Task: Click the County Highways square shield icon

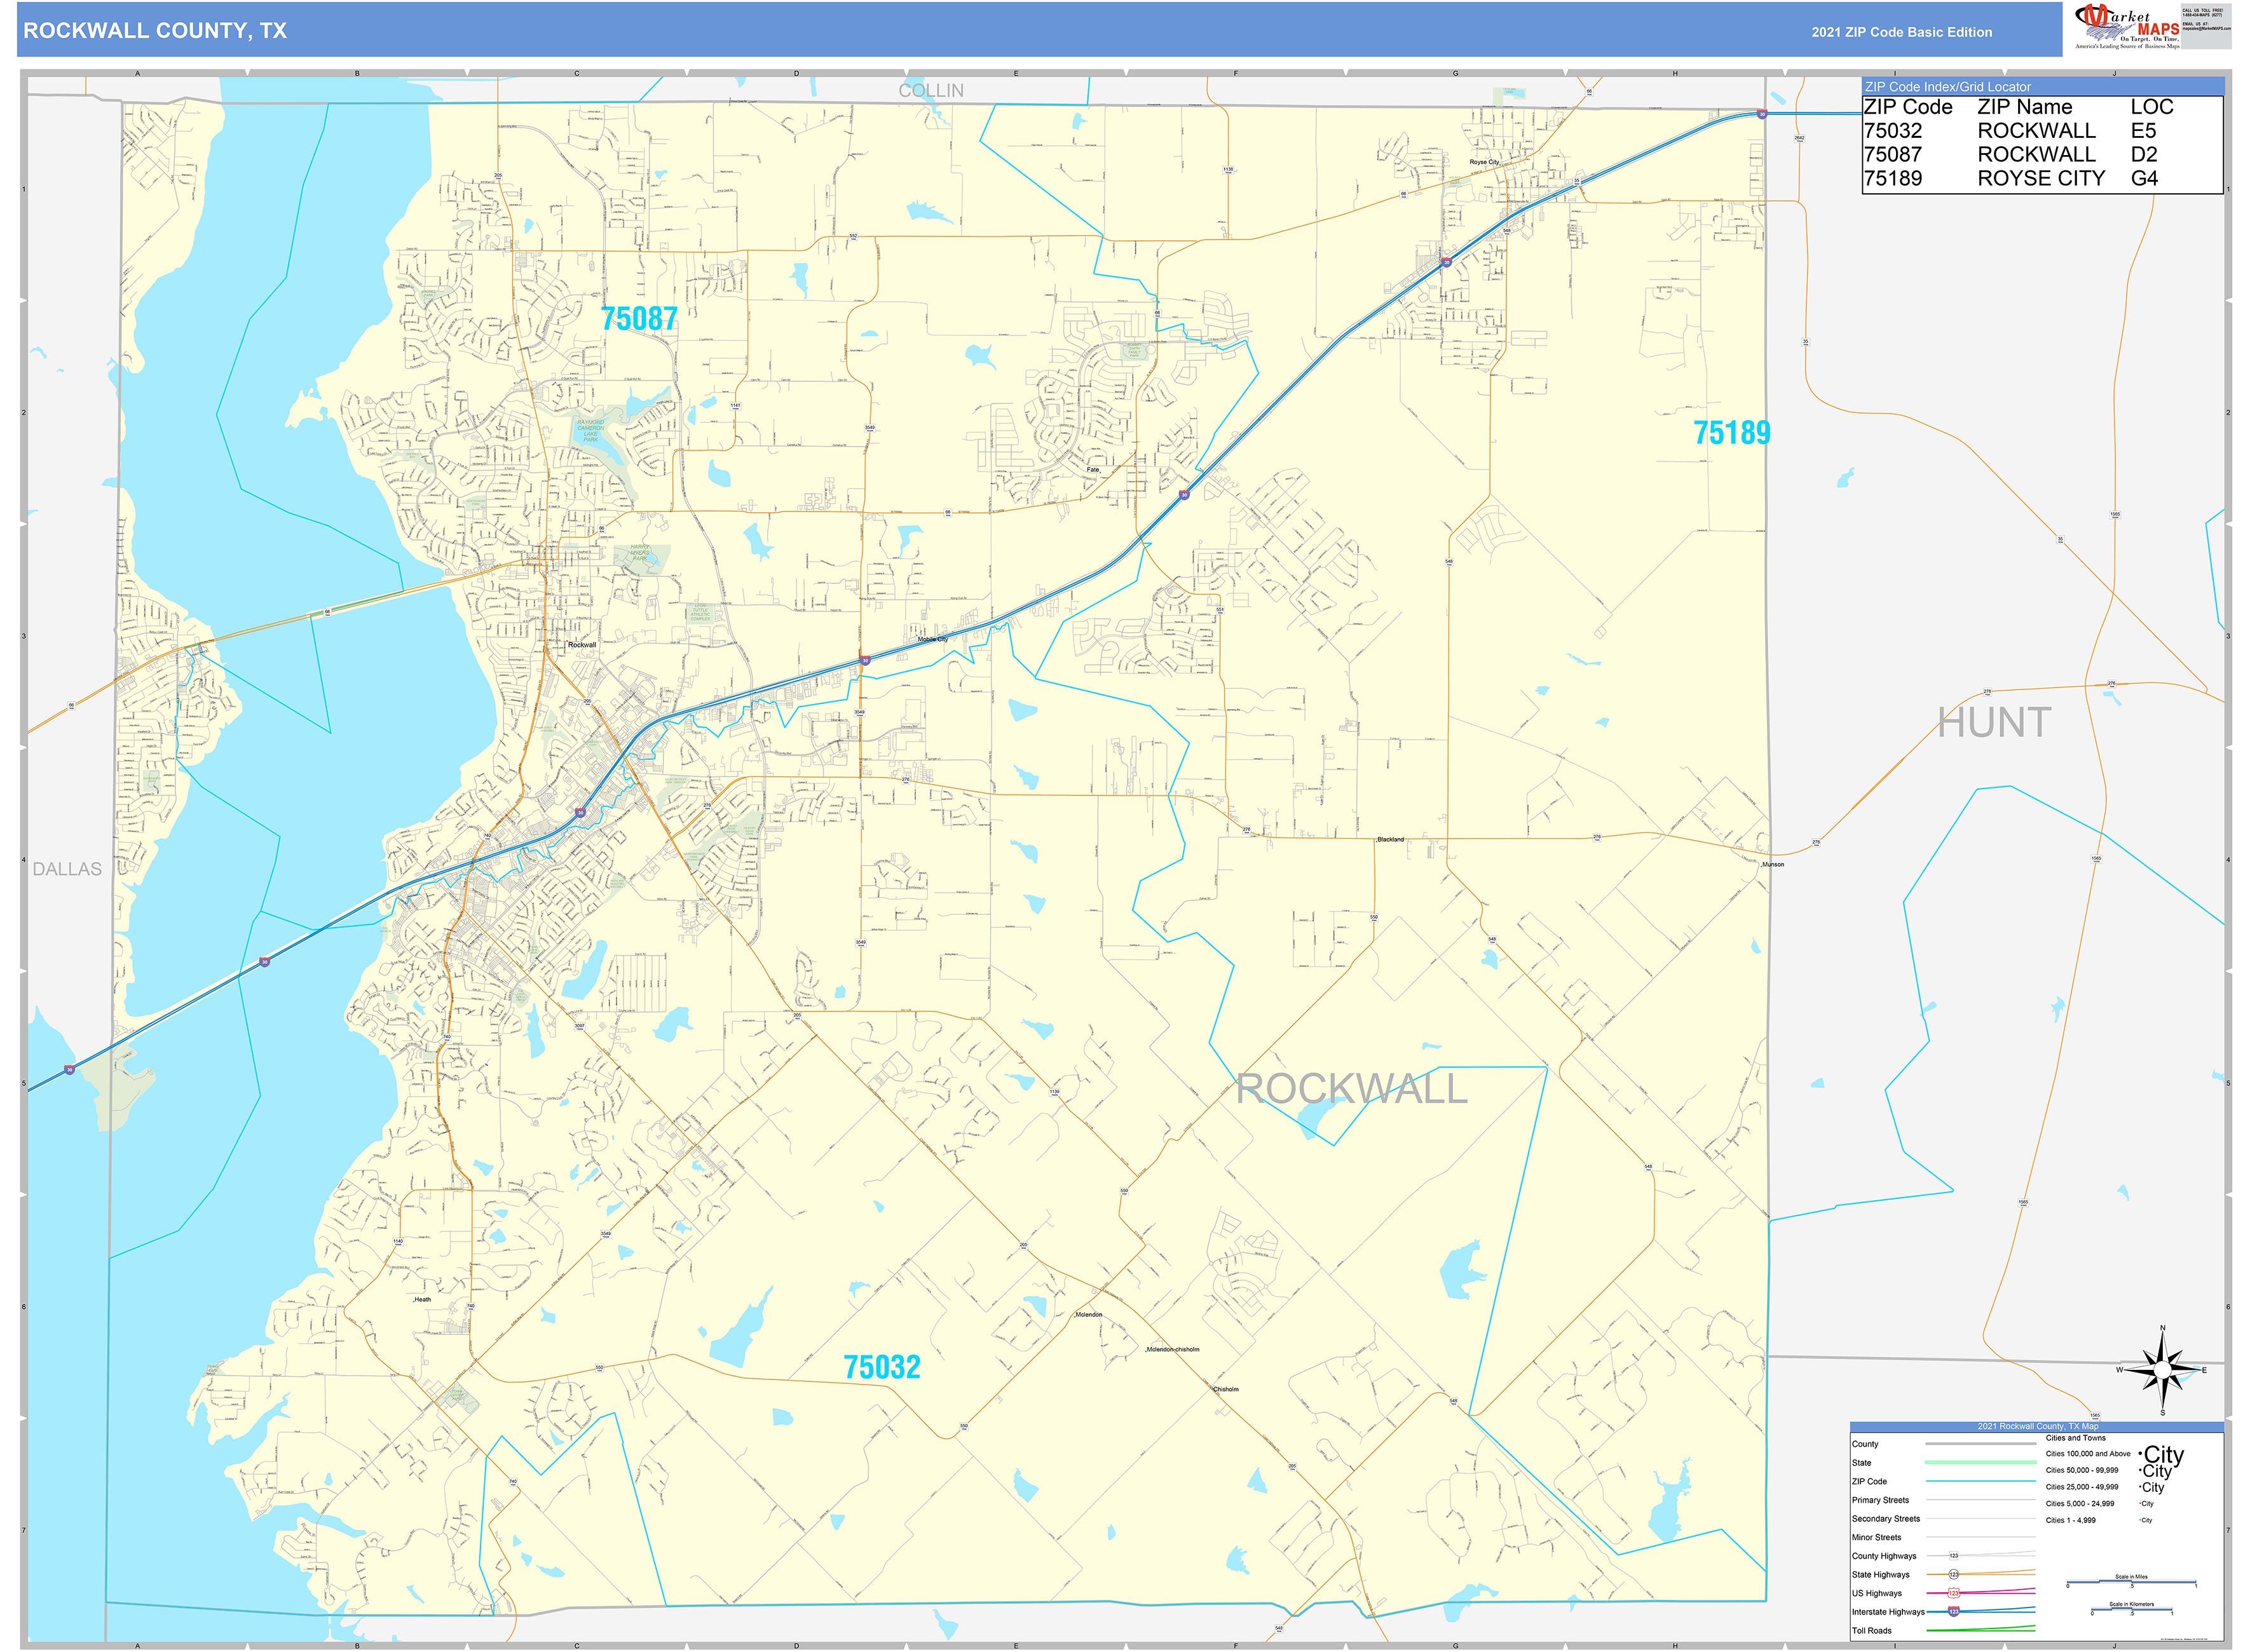Action: [1955, 1556]
